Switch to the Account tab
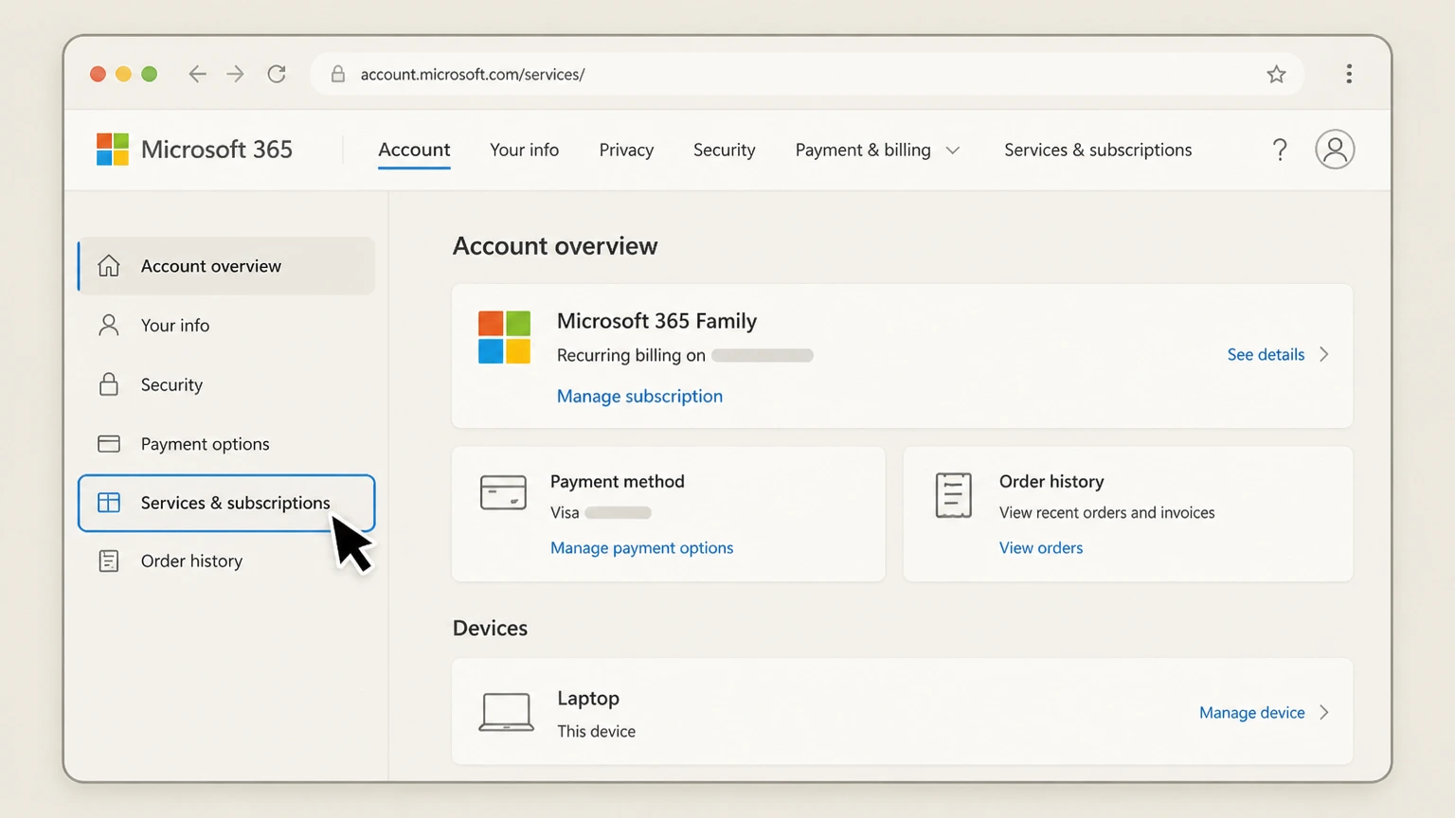 pyautogui.click(x=414, y=150)
